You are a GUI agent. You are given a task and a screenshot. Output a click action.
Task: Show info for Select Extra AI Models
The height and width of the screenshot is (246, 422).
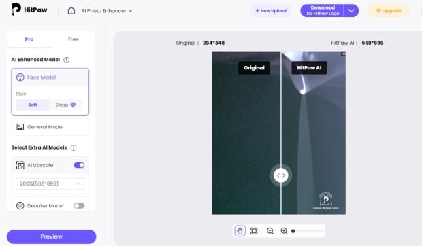point(74,147)
